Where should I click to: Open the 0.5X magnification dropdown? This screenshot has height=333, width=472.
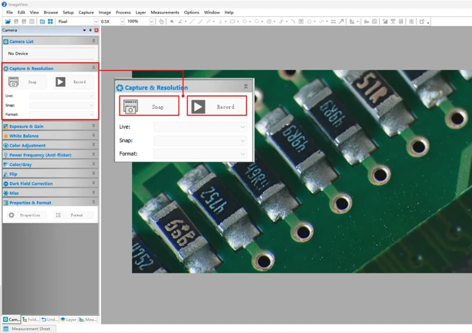coord(123,21)
